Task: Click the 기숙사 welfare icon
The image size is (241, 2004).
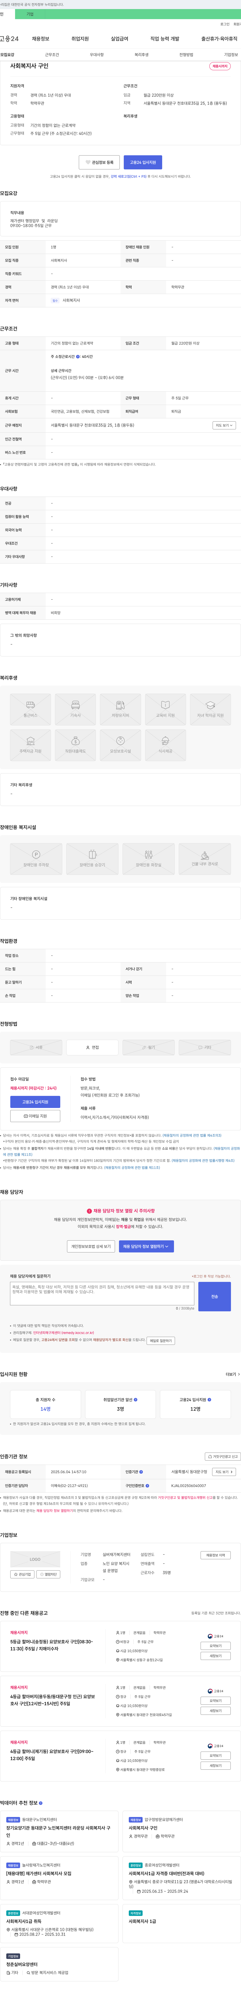Action: point(75,710)
